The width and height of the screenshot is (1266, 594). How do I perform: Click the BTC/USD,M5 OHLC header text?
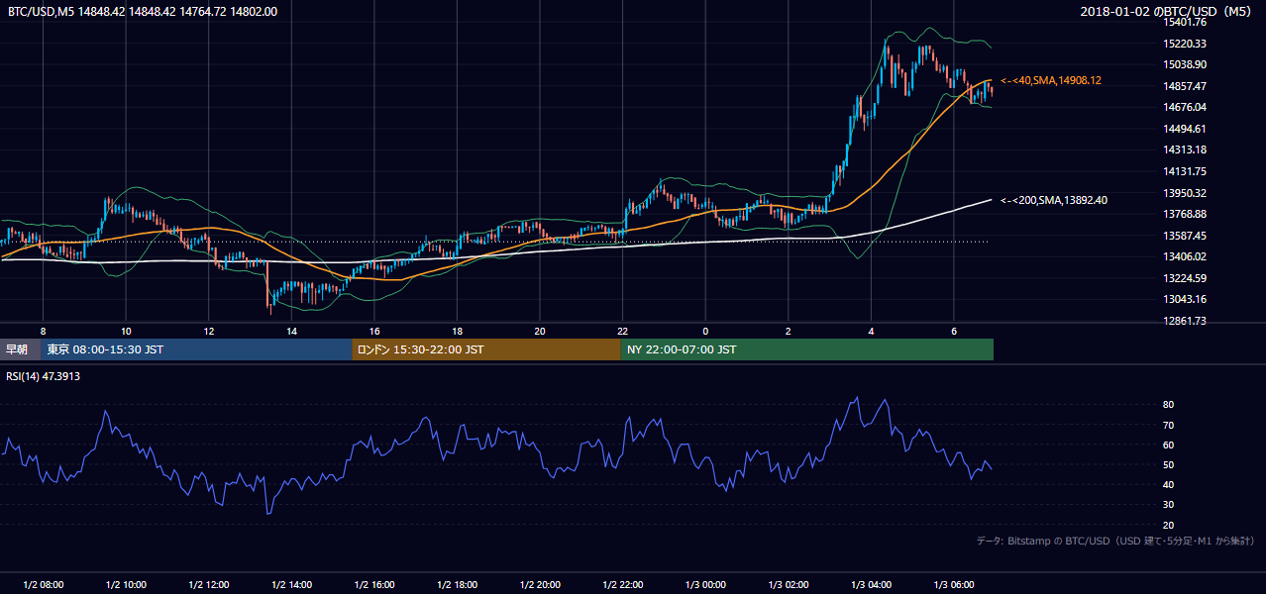[143, 12]
